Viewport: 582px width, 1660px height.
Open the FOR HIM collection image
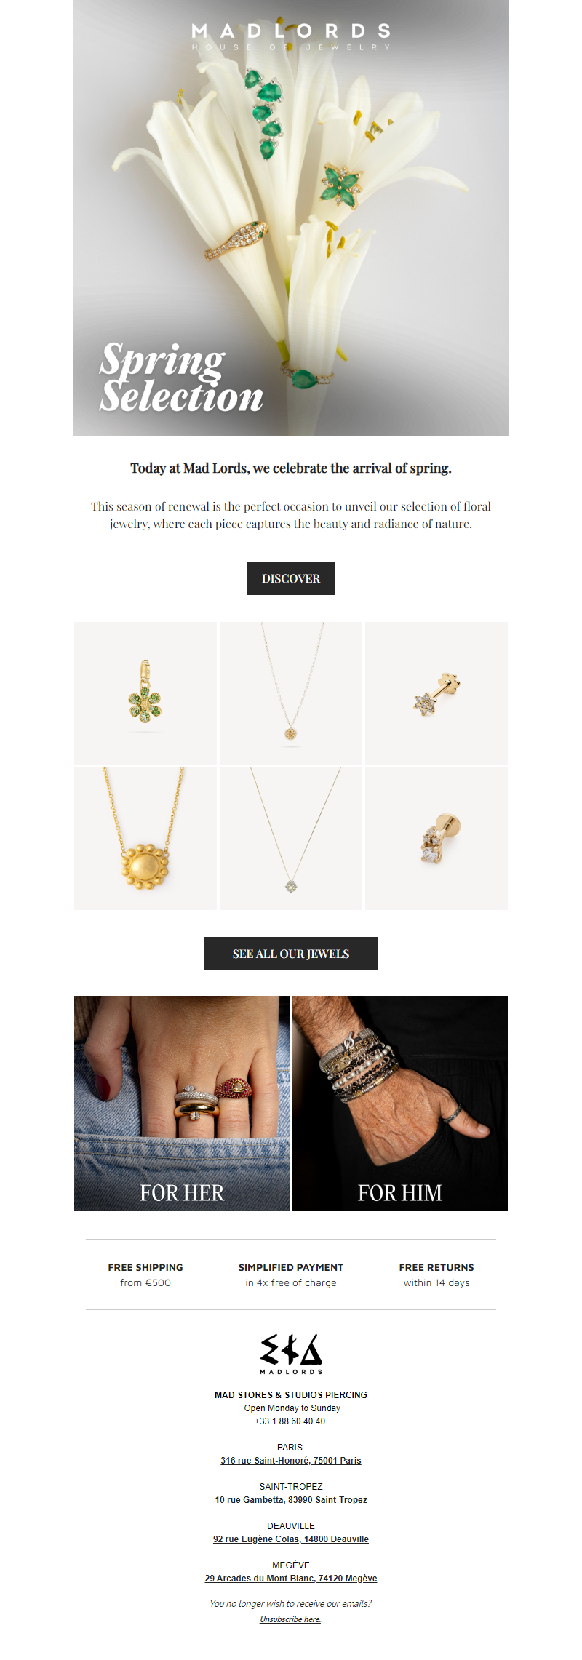coord(400,1104)
